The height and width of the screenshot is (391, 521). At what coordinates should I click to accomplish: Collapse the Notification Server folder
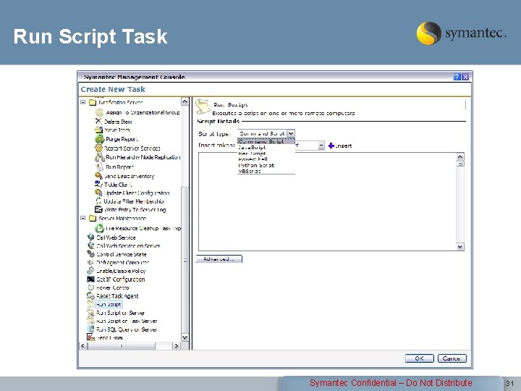pyautogui.click(x=83, y=102)
